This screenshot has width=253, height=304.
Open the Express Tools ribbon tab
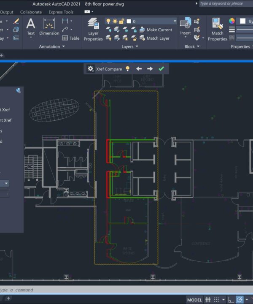click(61, 12)
